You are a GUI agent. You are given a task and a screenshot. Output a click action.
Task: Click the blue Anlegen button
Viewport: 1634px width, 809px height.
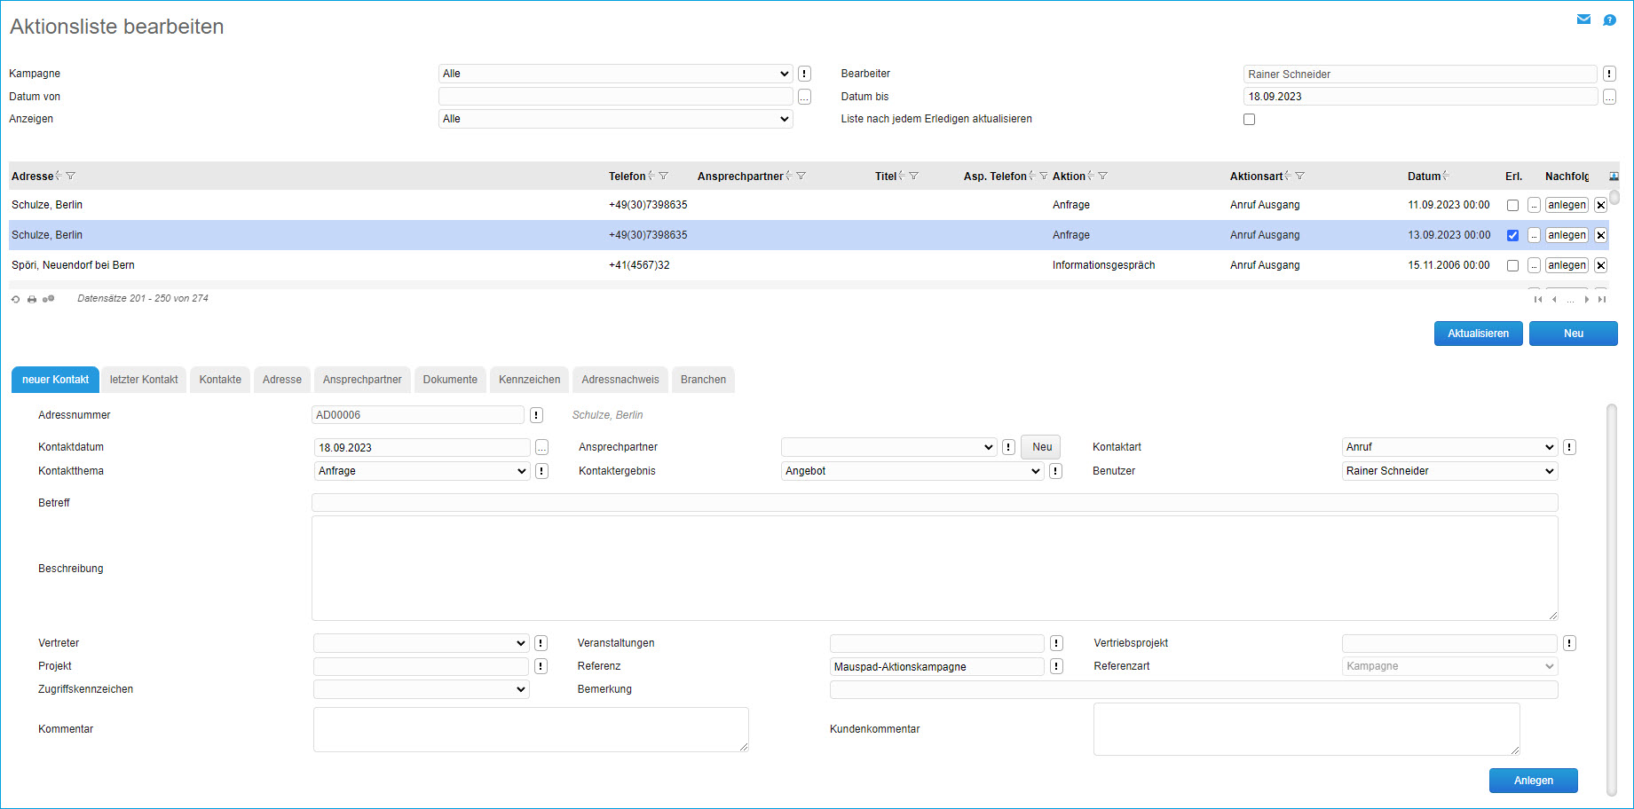pos(1534,781)
